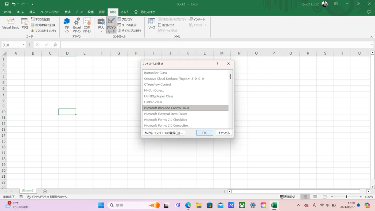Add a new sheet
The height and width of the screenshot is (211, 375).
45,191
